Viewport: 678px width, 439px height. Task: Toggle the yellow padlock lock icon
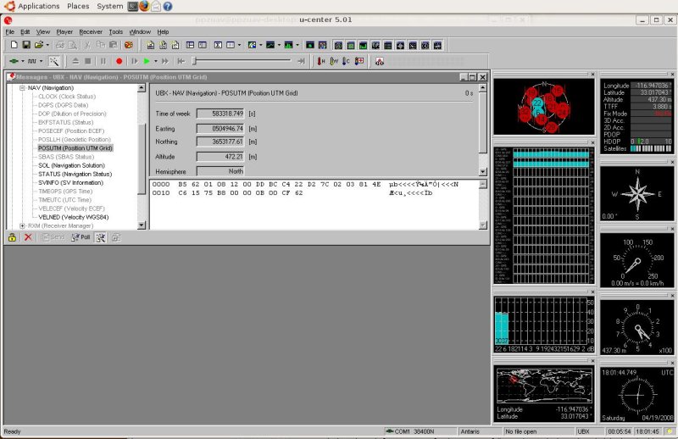[12, 237]
